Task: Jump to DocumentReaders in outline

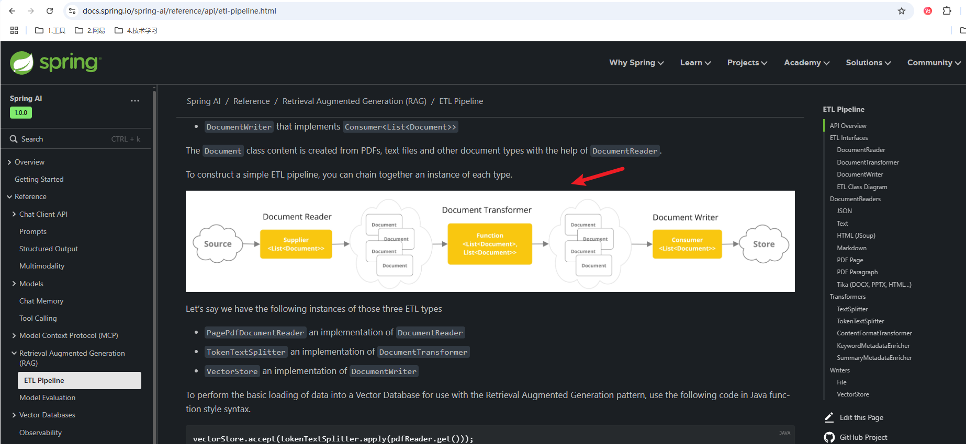Action: point(855,199)
